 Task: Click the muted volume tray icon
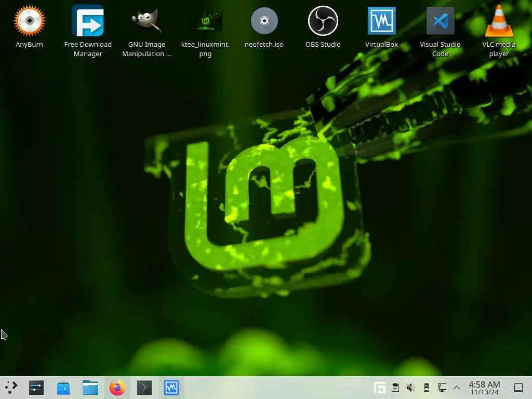click(410, 388)
